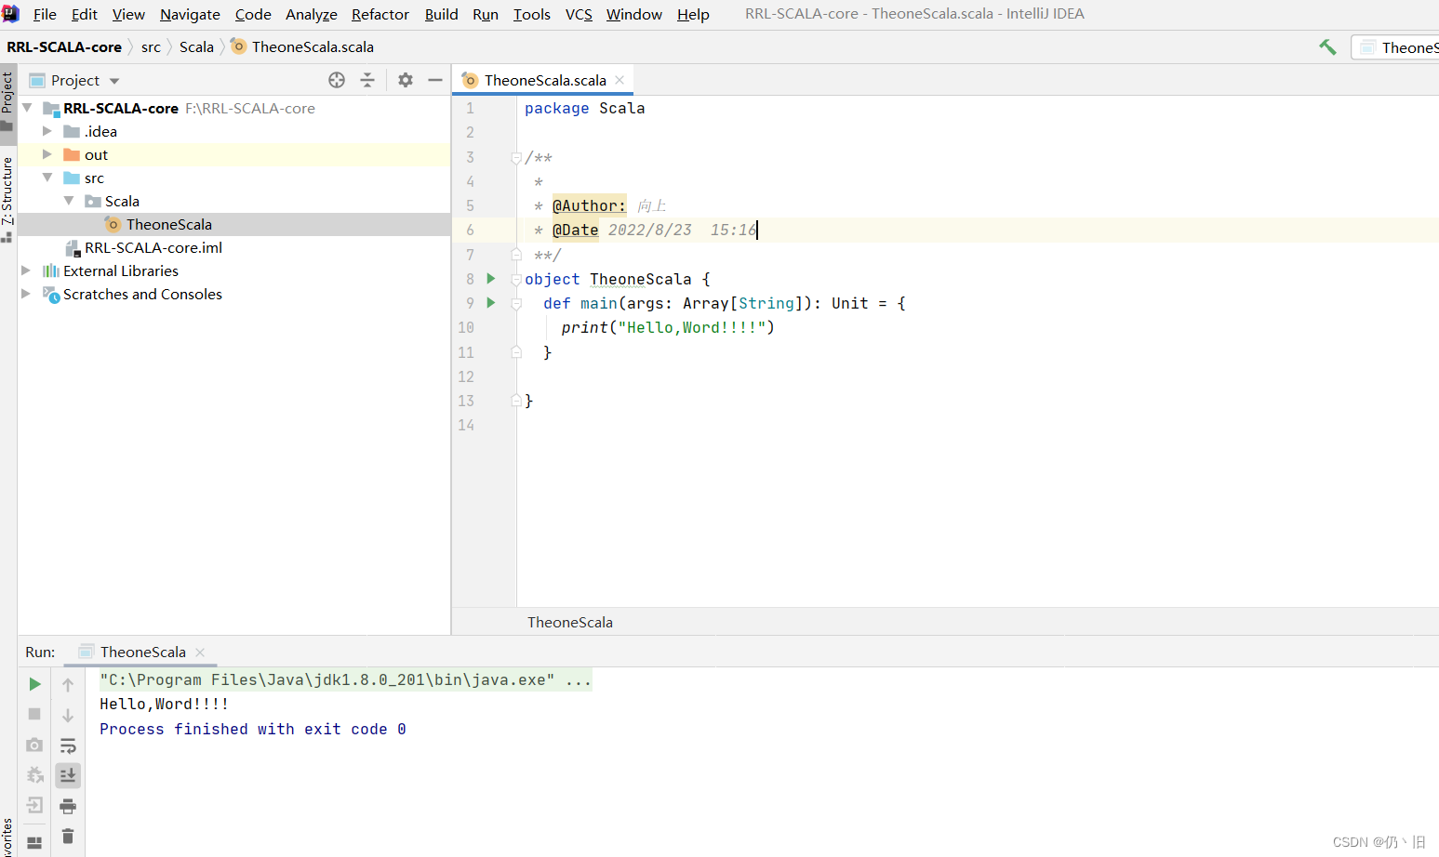Click the stop process icon in Run panel
The image size is (1439, 857).
pyautogui.click(x=34, y=714)
